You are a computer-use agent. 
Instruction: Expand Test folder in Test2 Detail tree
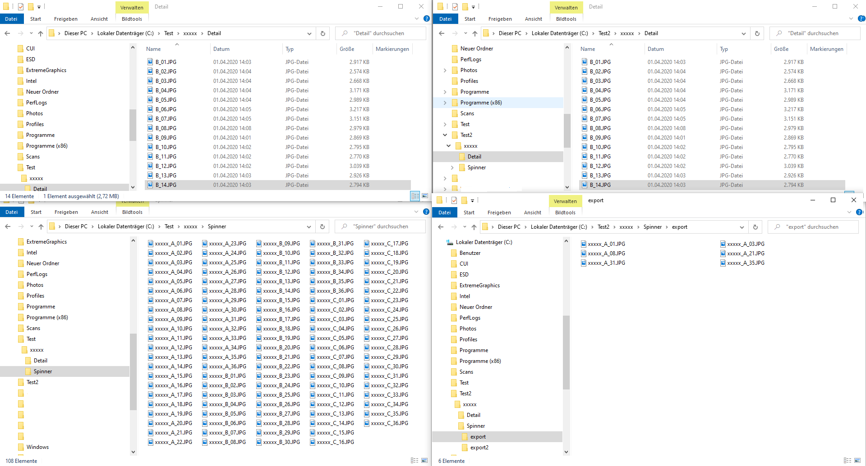point(445,124)
